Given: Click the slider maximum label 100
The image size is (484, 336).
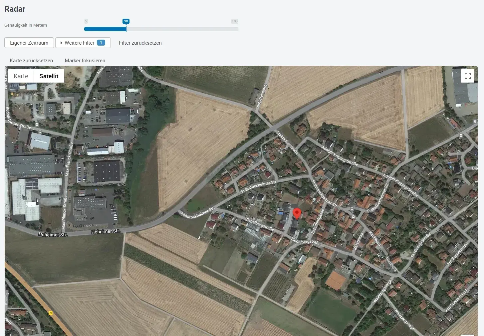Looking at the screenshot, I should [x=234, y=21].
